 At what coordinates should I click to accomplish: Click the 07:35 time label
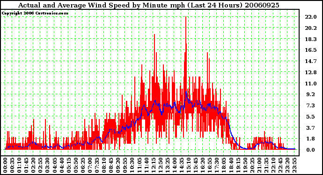[96, 165]
